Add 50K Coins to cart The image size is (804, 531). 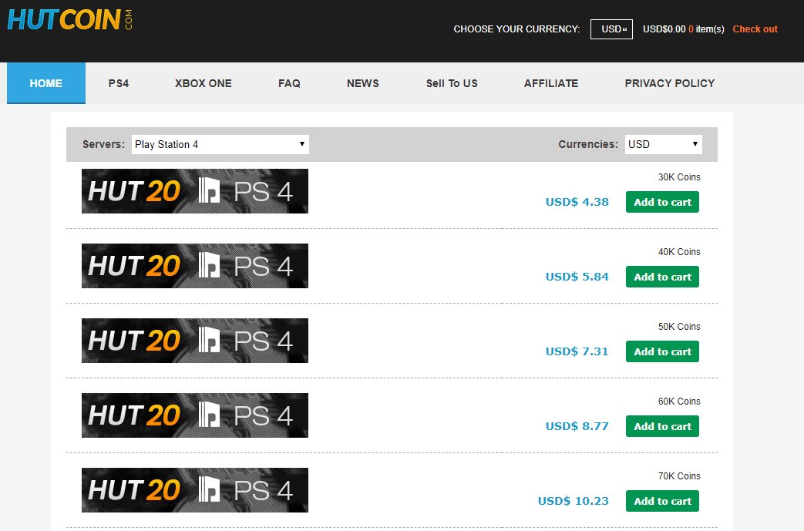coord(662,351)
